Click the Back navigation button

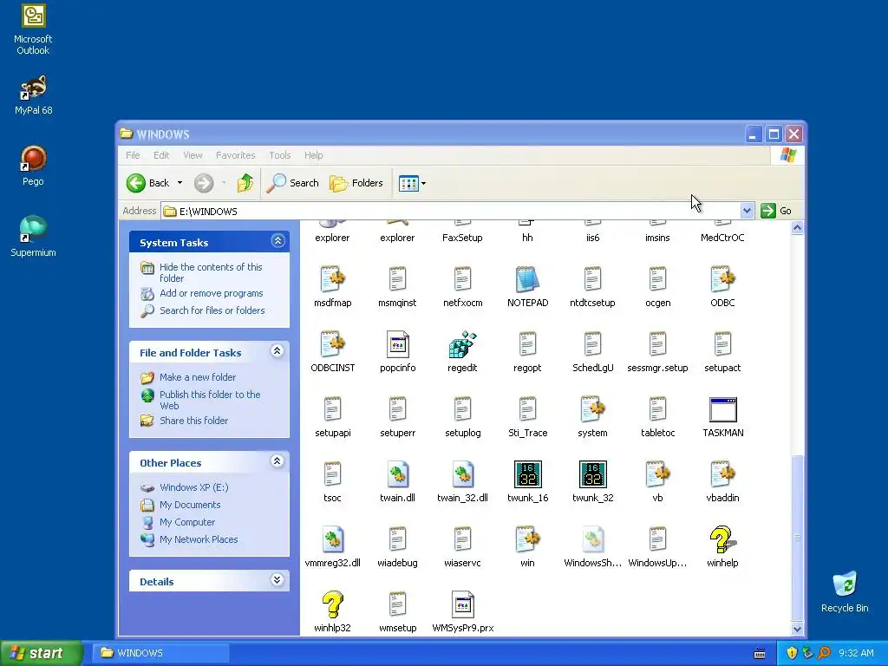[147, 183]
